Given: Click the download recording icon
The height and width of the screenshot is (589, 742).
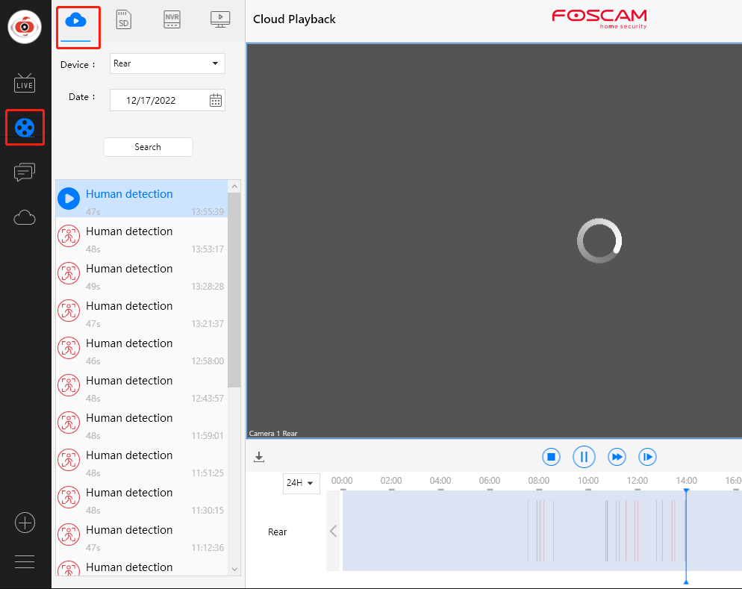Looking at the screenshot, I should pos(260,457).
